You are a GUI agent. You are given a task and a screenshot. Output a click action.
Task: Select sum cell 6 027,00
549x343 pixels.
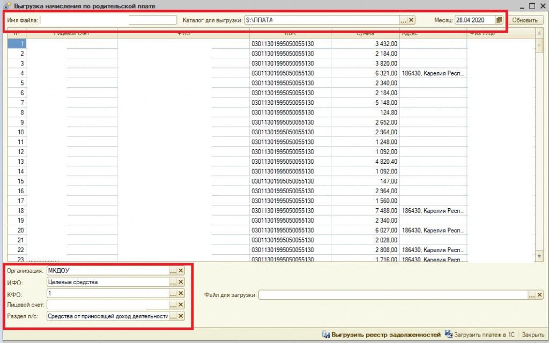point(365,230)
